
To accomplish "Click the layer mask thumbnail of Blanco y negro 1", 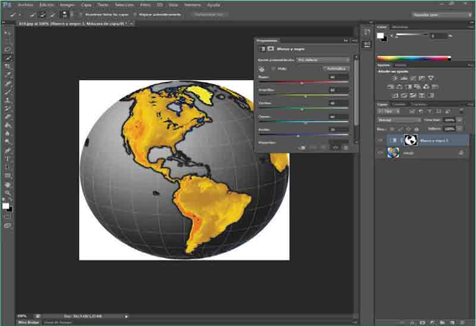I will click(410, 140).
